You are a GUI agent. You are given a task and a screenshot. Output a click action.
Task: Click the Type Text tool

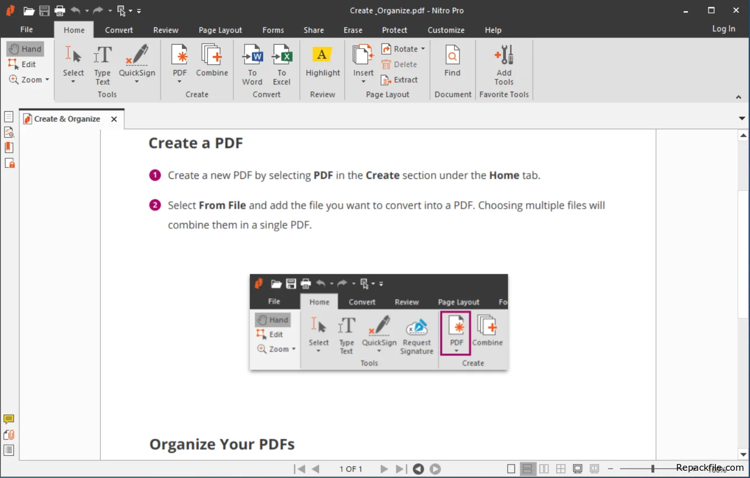click(x=102, y=65)
